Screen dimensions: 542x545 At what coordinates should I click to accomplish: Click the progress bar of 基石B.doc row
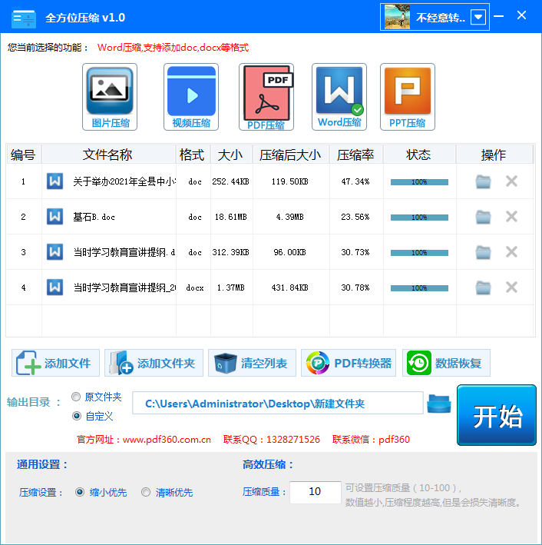pos(419,218)
